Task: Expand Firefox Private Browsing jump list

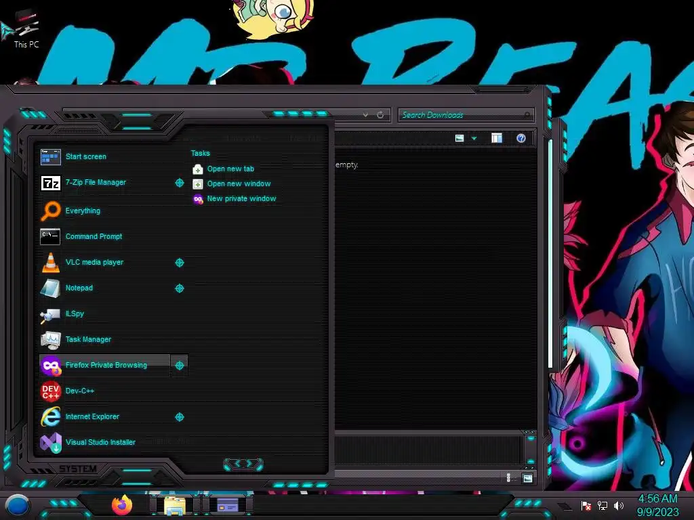Action: tap(179, 365)
